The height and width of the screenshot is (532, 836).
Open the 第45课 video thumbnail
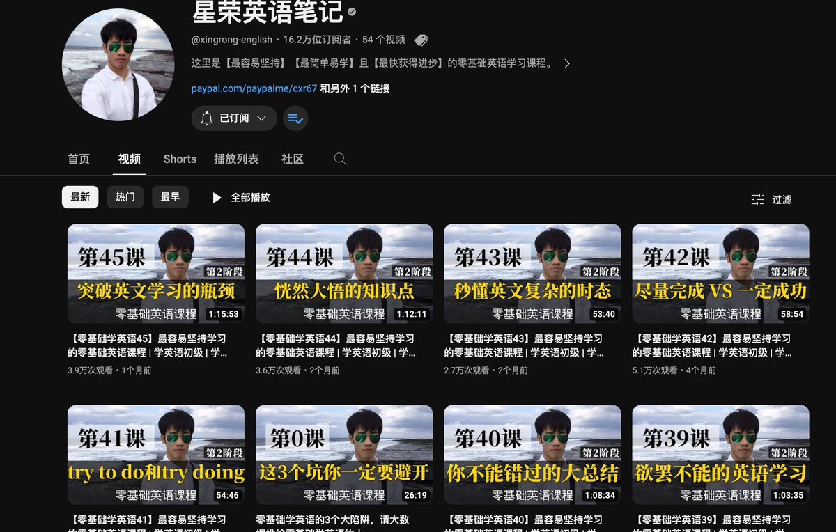(x=156, y=274)
